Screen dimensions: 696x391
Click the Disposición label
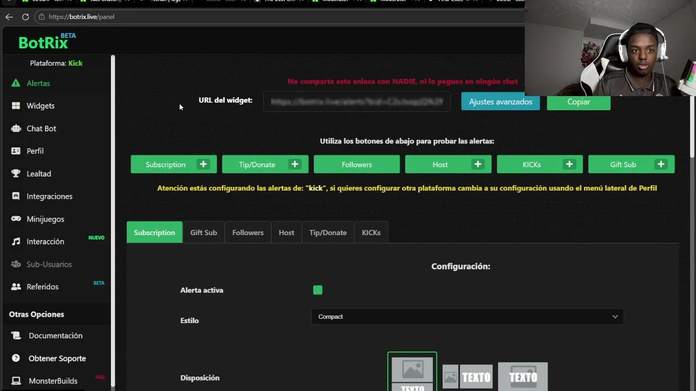200,378
